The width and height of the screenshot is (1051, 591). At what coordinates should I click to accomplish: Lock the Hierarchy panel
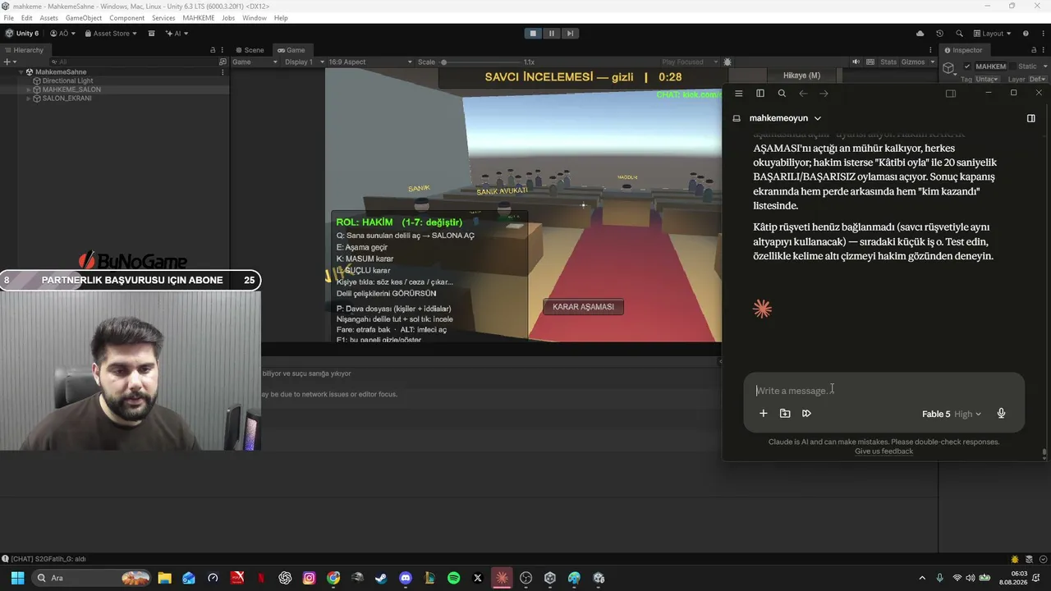[213, 50]
